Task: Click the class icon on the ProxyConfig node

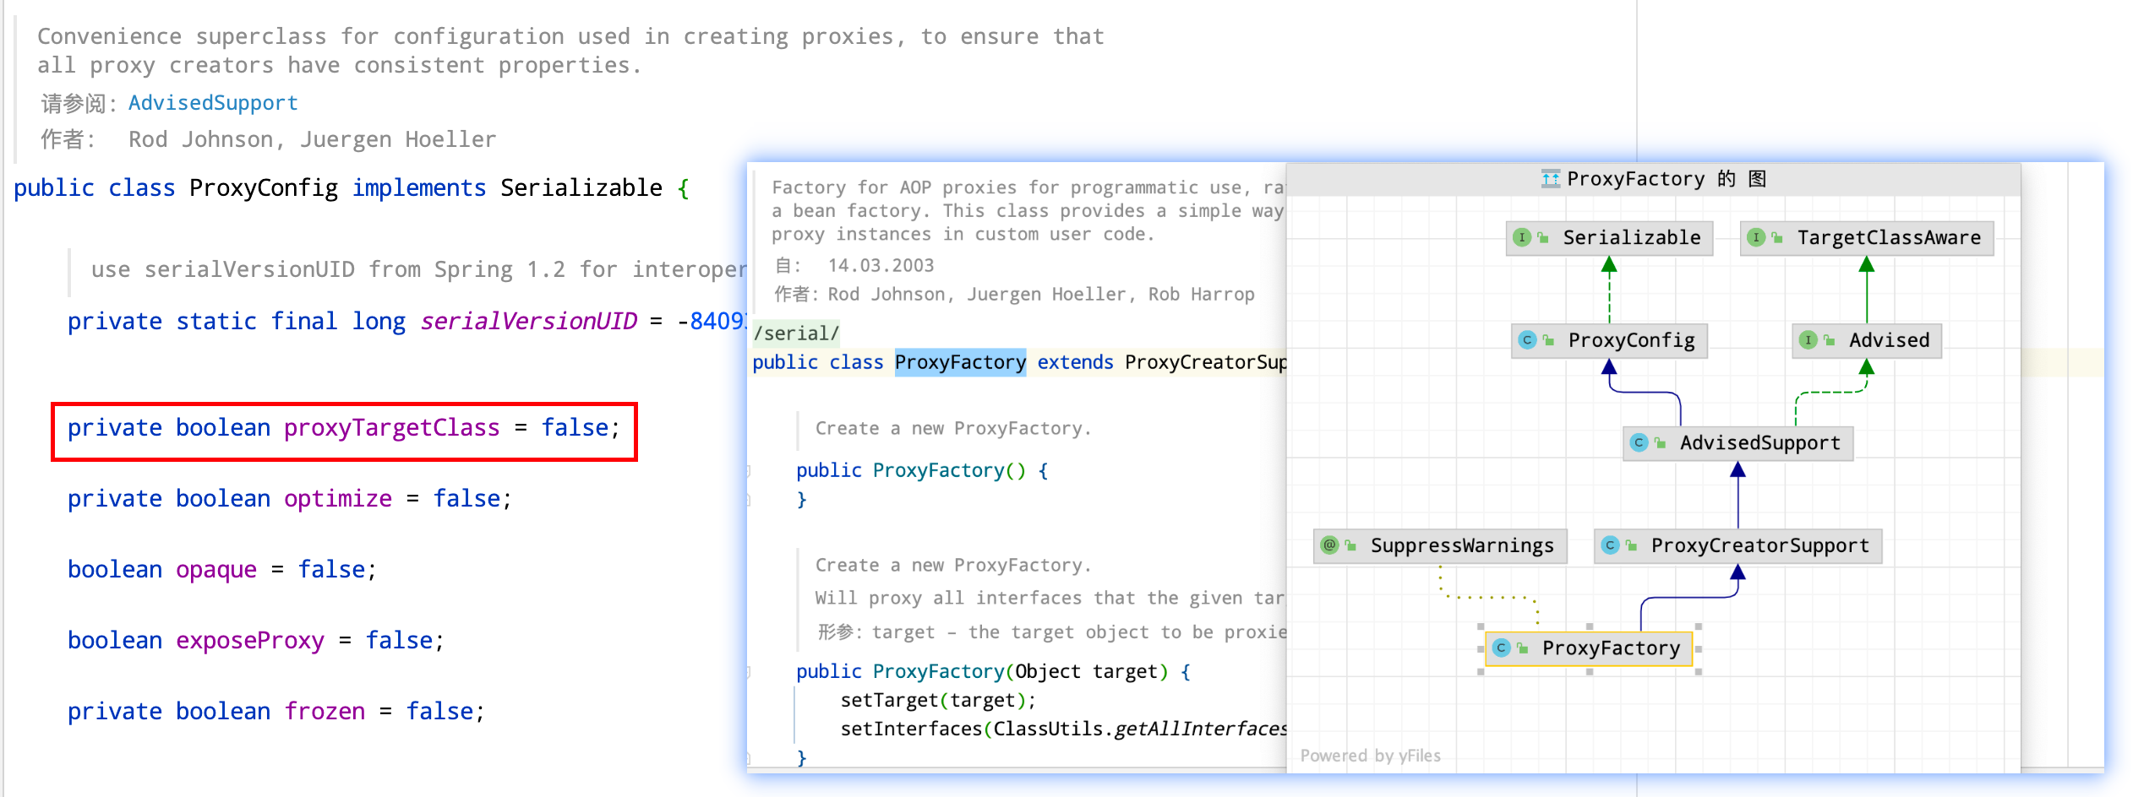Action: coord(1527,340)
